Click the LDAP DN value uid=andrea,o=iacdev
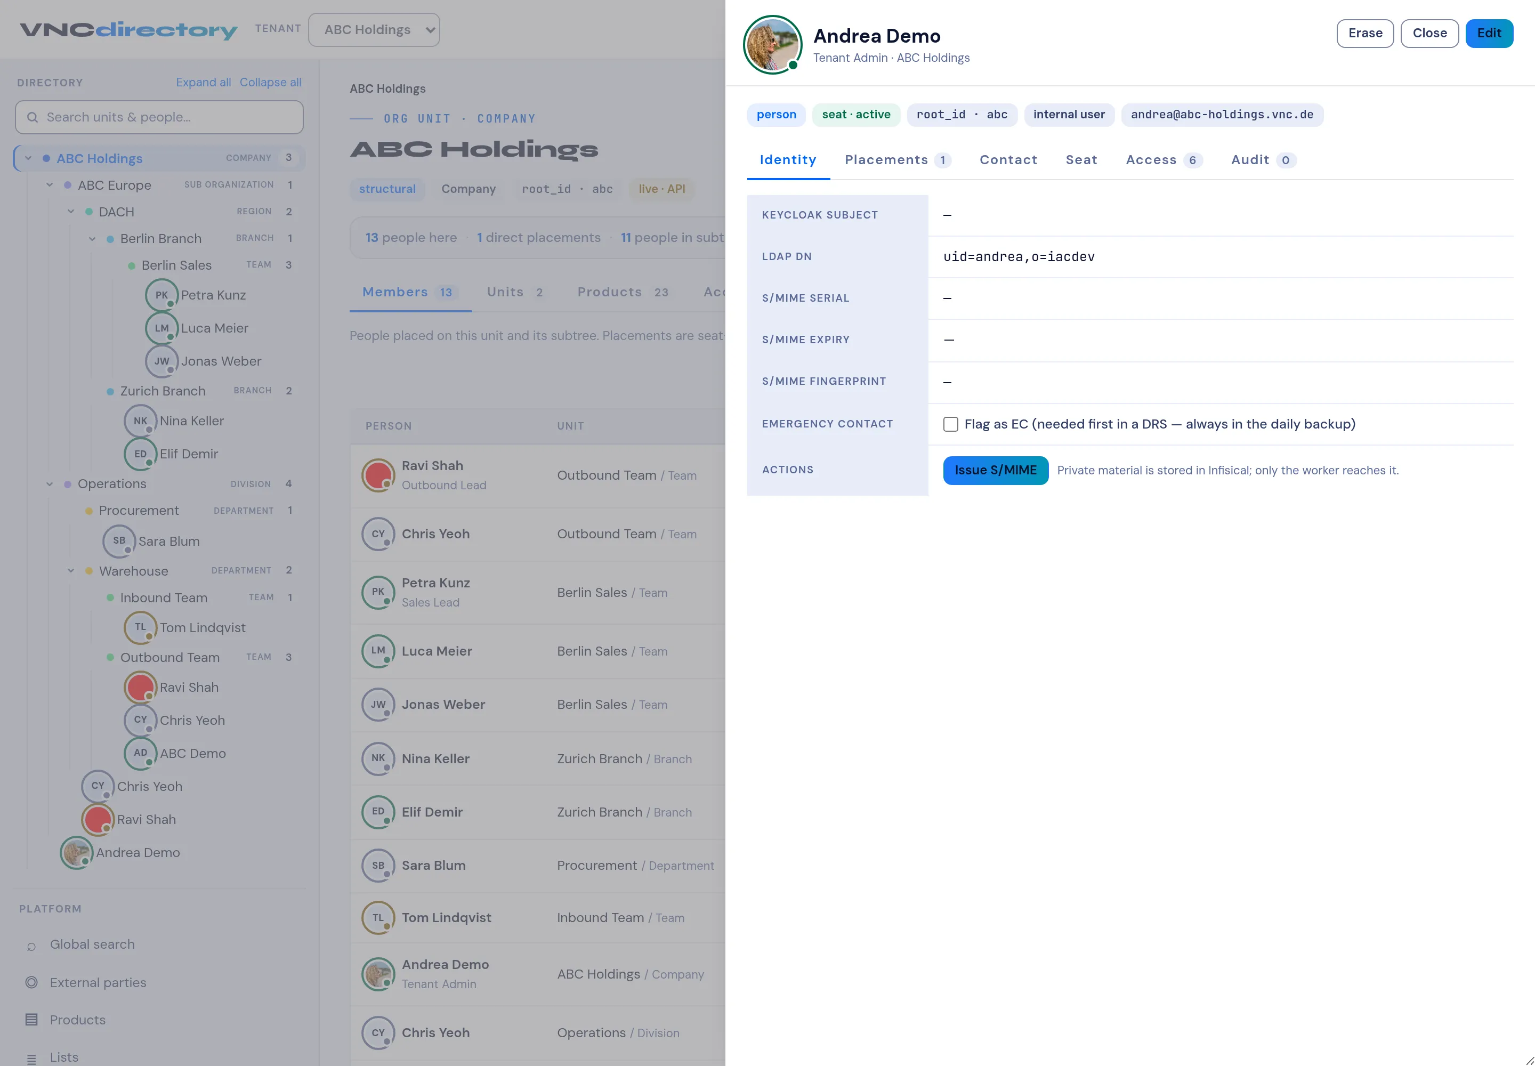This screenshot has height=1066, width=1535. (x=1019, y=257)
